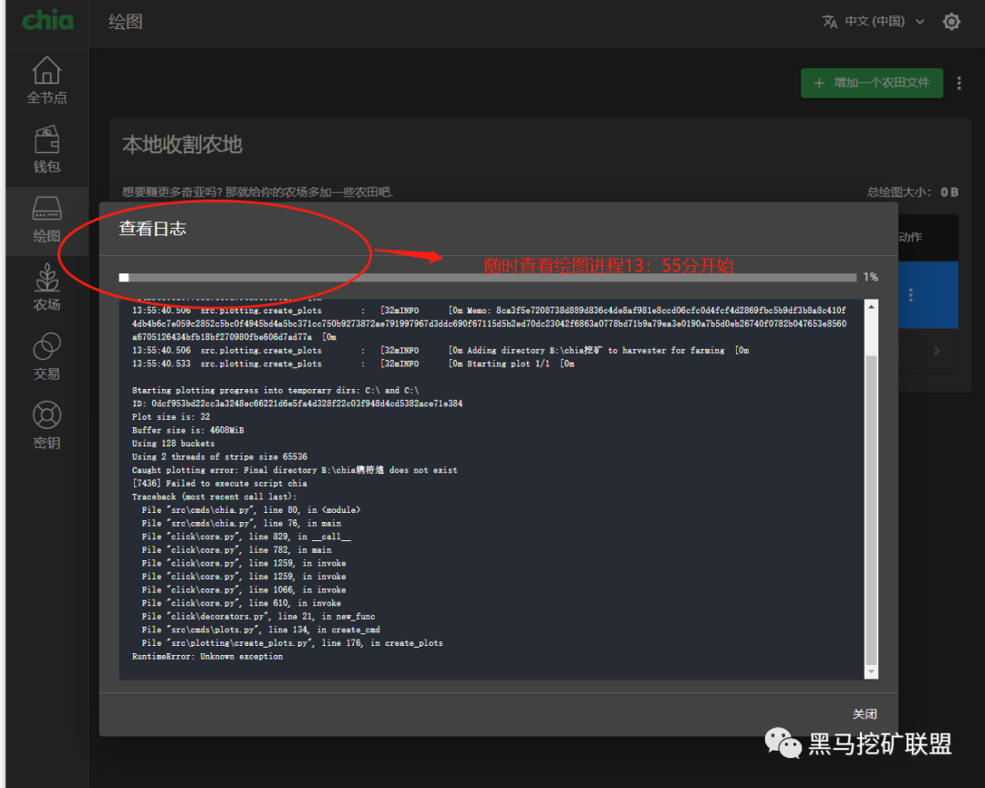Click the plot ID log line

297,404
